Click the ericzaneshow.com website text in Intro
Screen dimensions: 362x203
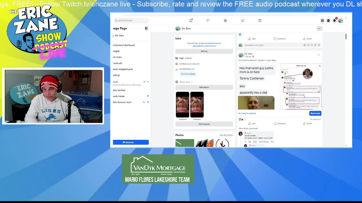[187, 69]
